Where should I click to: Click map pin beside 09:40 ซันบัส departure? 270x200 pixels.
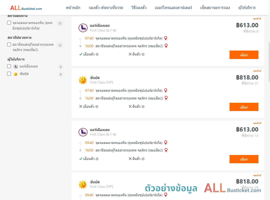(166, 195)
